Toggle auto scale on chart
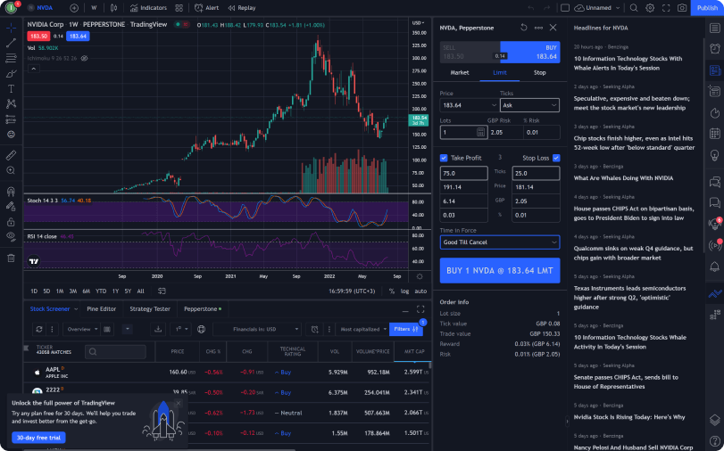 click(x=420, y=291)
